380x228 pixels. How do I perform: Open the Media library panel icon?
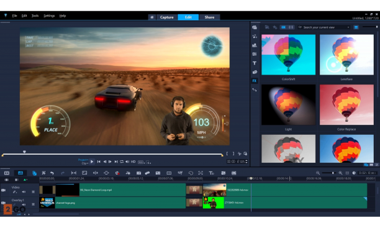coord(255,27)
